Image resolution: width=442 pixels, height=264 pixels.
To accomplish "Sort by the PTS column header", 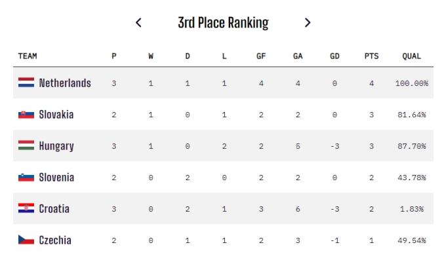I will point(372,56).
